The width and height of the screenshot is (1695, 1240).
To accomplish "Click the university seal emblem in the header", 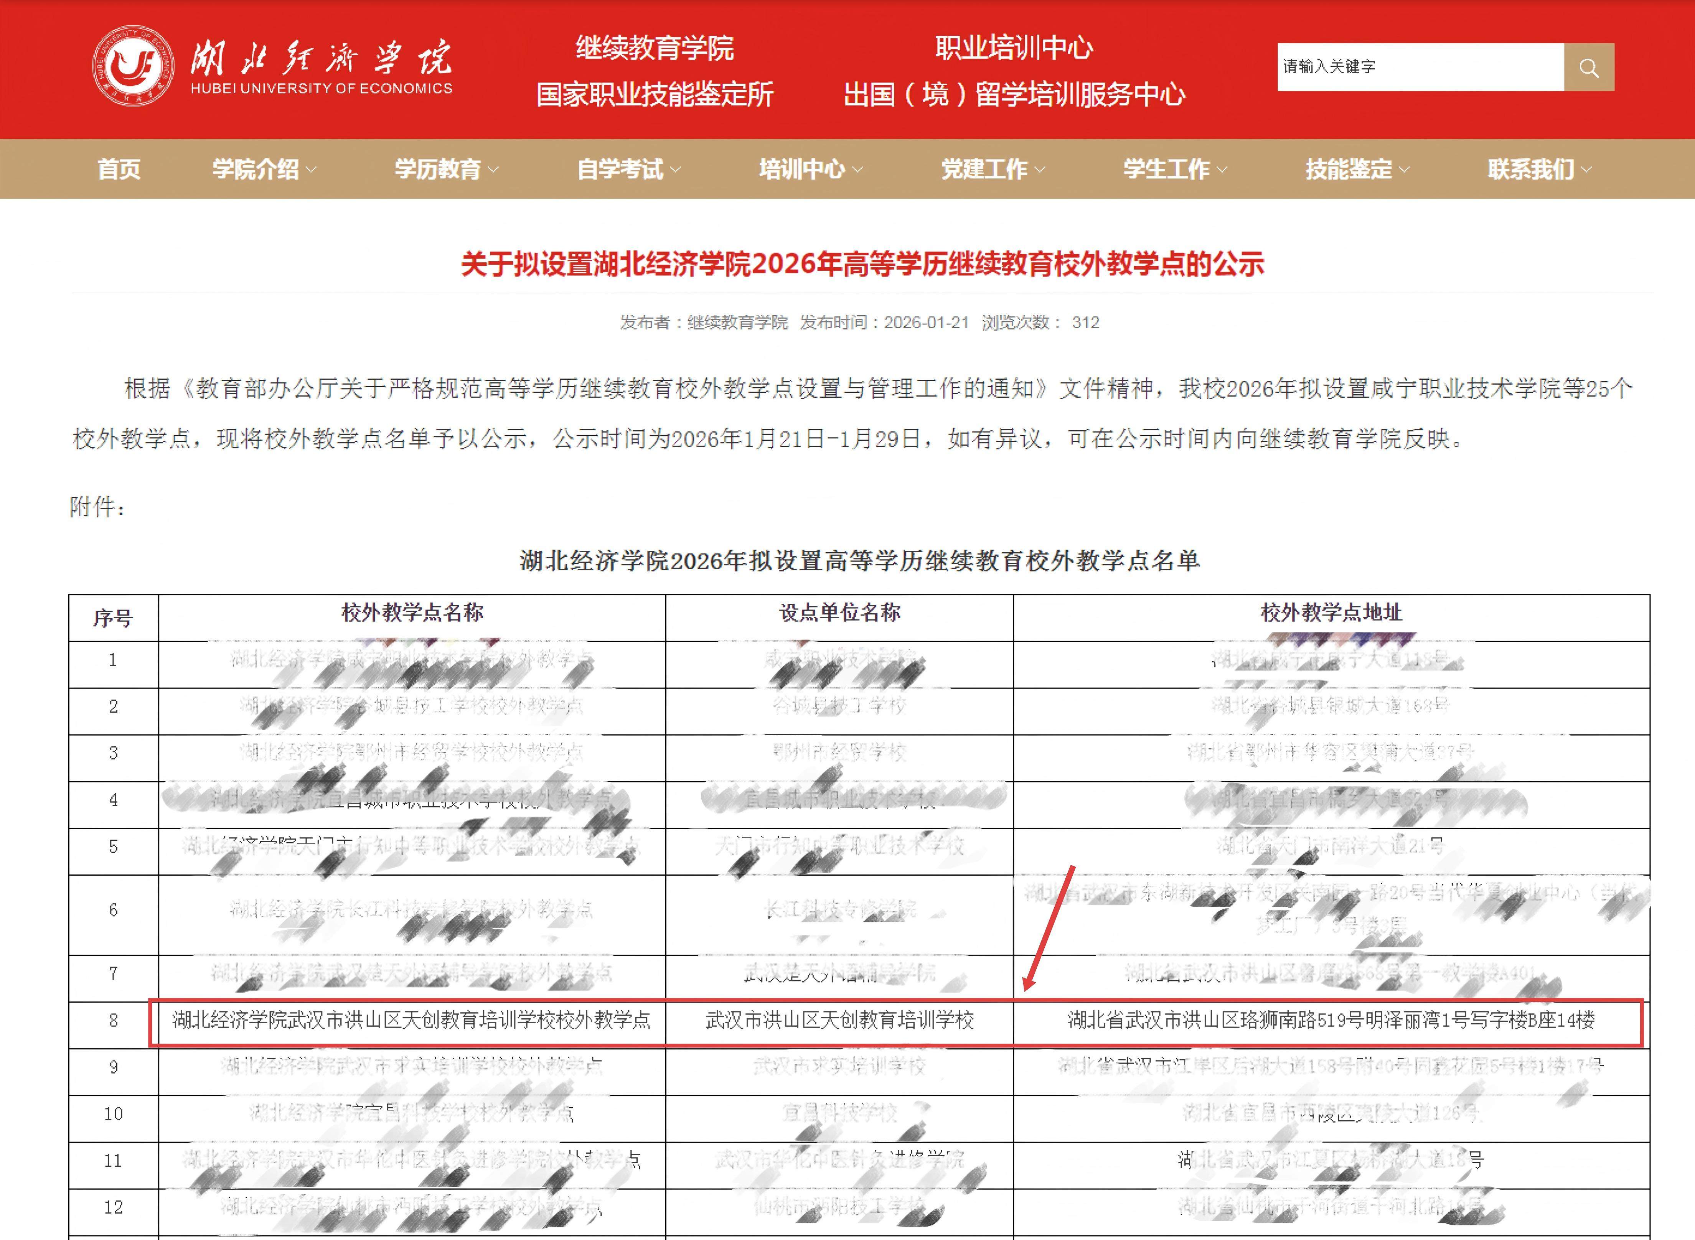I will [x=134, y=66].
